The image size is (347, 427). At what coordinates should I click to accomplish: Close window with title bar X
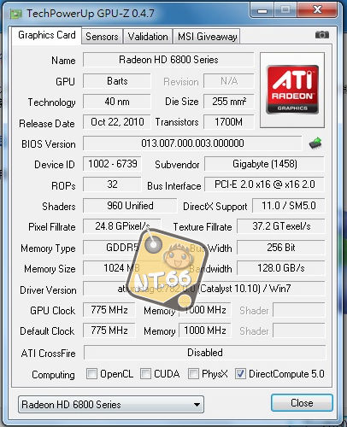tap(318, 10)
